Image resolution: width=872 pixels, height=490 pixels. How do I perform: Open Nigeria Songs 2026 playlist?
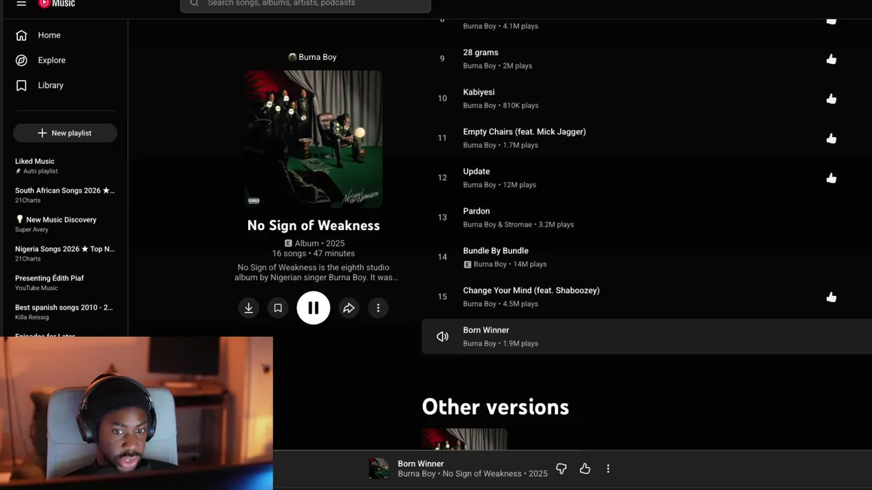point(65,254)
